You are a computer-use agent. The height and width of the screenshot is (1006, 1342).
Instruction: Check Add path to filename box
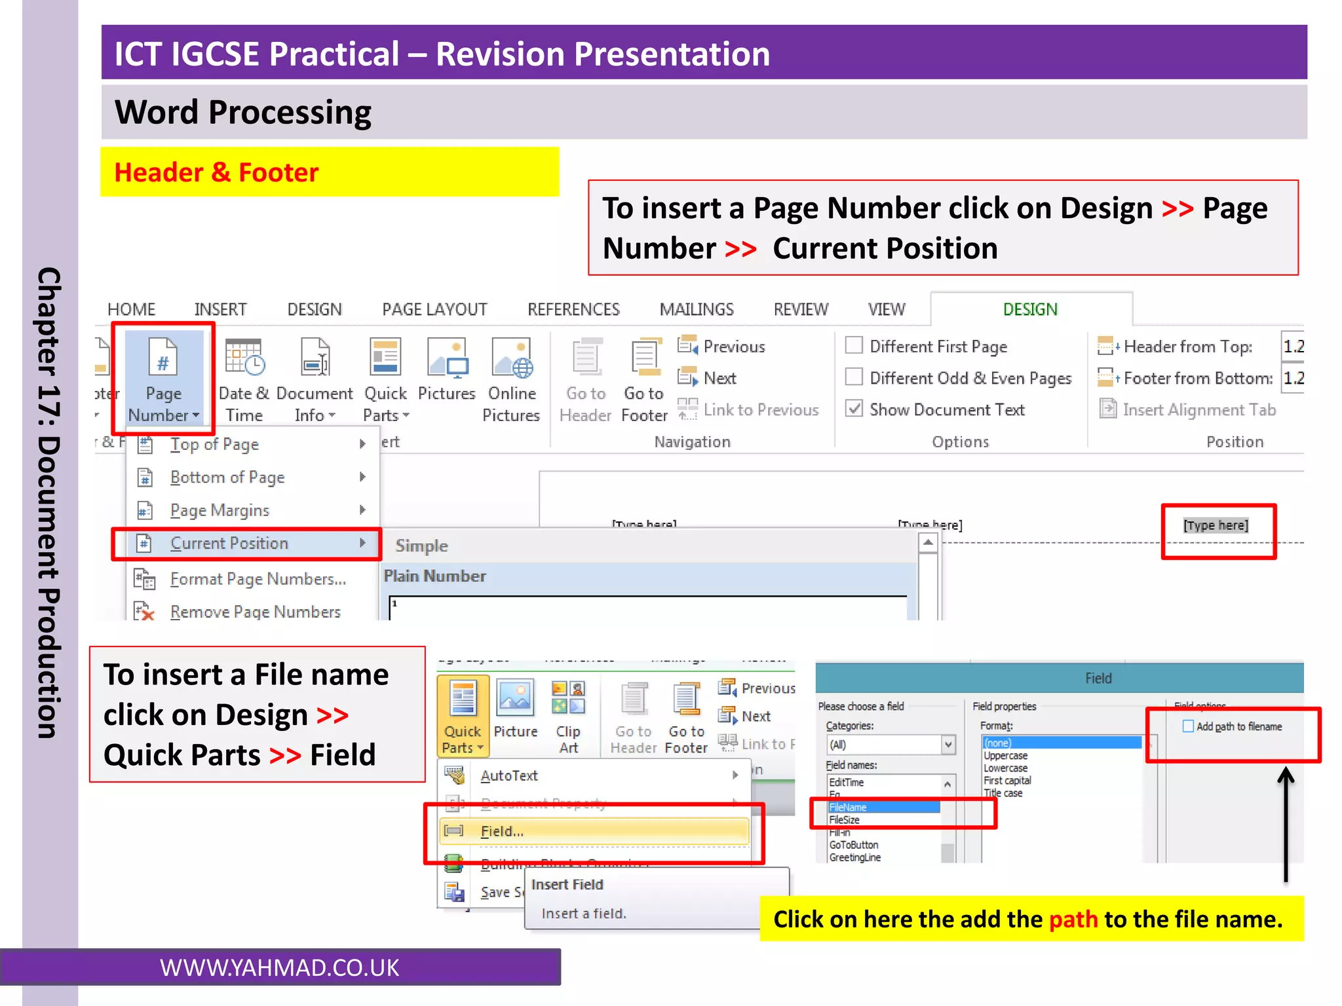click(x=1187, y=726)
